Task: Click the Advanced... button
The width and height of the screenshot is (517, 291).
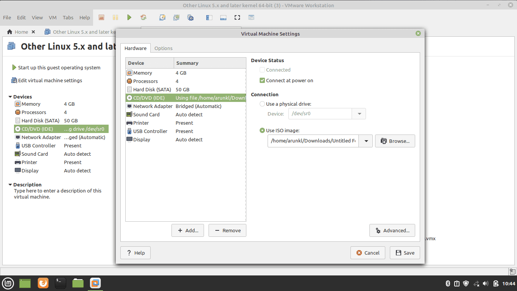Action: tap(392, 230)
